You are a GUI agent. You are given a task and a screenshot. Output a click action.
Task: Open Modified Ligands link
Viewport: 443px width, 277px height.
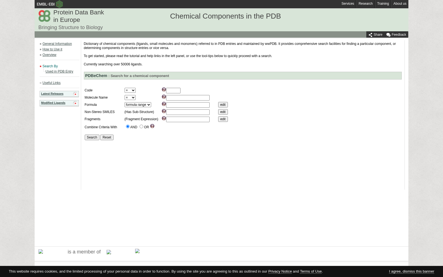click(x=53, y=103)
